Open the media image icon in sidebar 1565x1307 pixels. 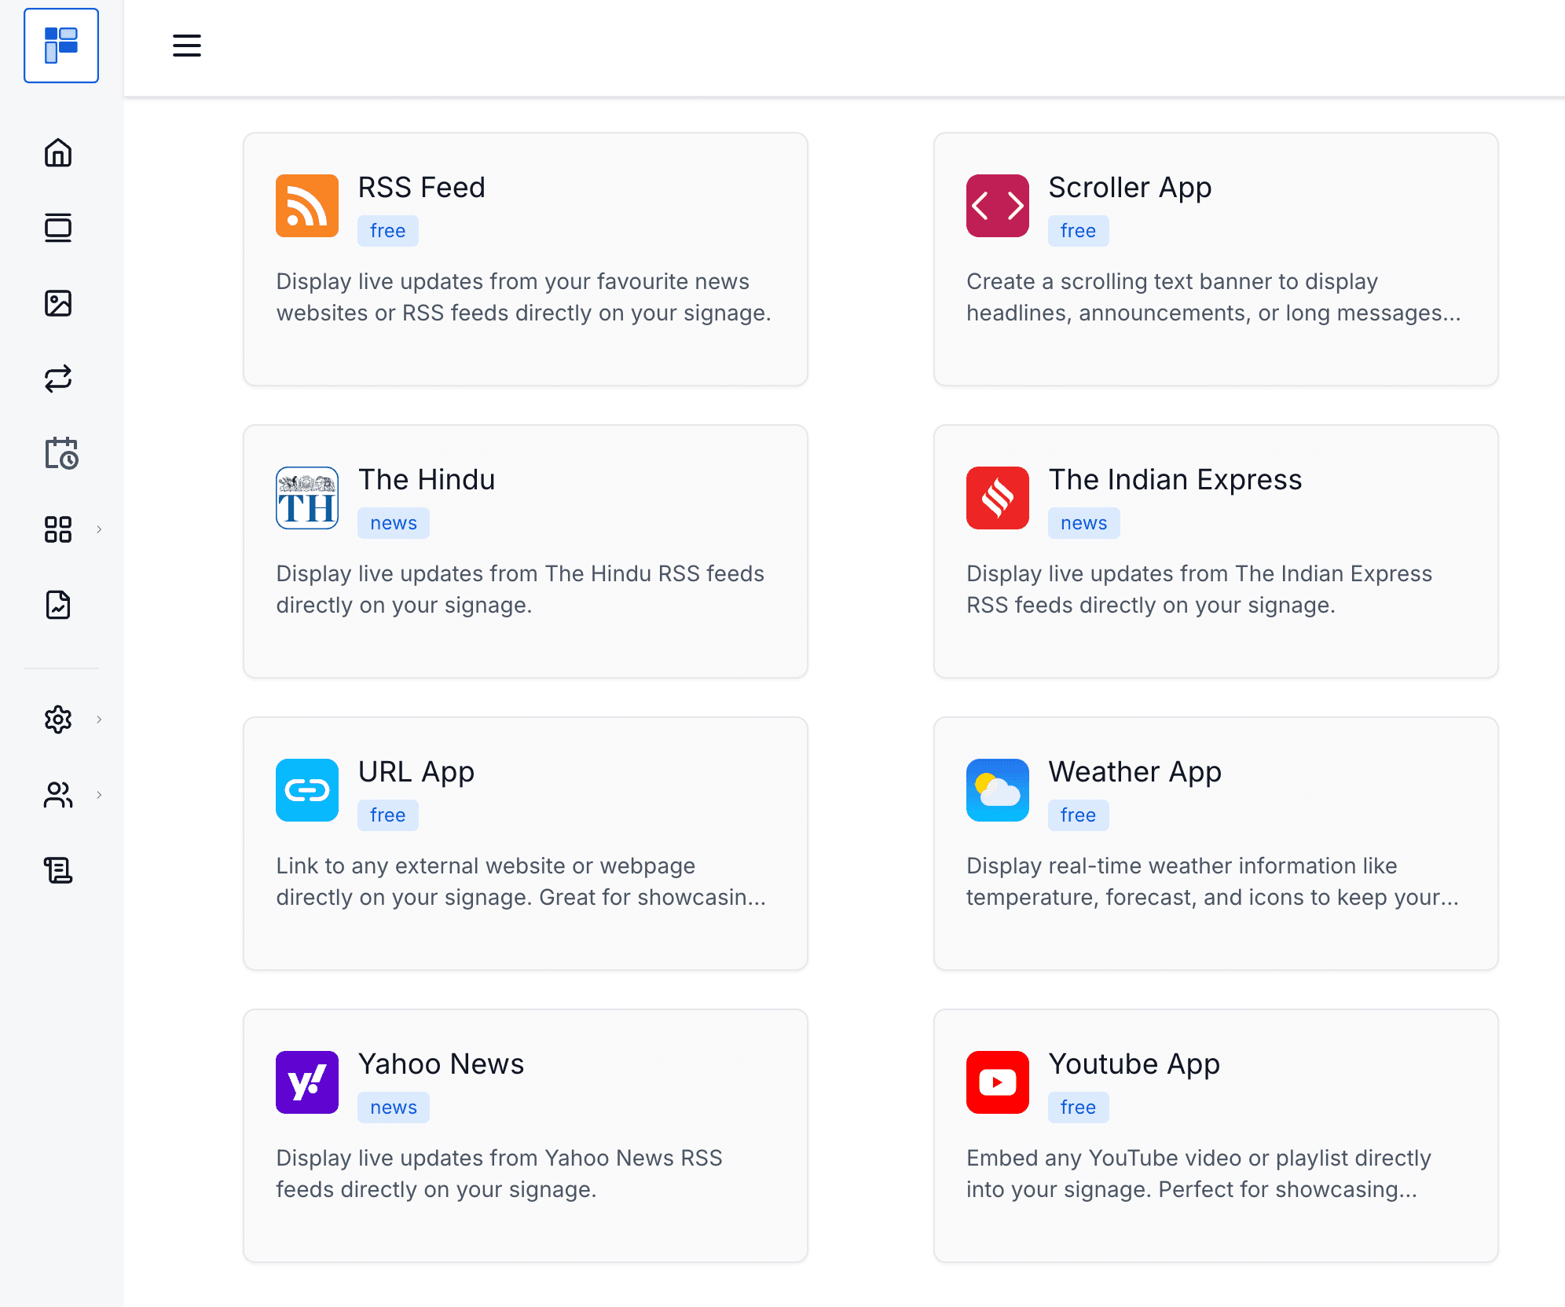[x=58, y=303]
